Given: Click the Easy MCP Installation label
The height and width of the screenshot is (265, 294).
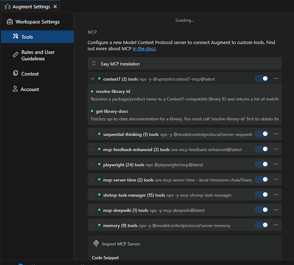Looking at the screenshot, I should click(120, 64).
